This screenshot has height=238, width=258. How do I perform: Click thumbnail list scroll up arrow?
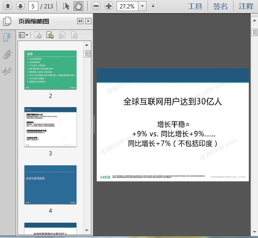[x=87, y=45]
